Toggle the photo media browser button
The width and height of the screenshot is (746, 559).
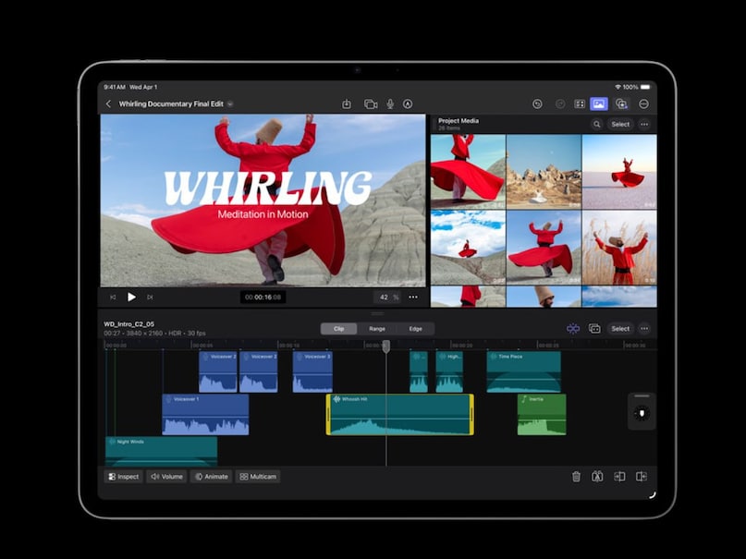click(x=598, y=104)
